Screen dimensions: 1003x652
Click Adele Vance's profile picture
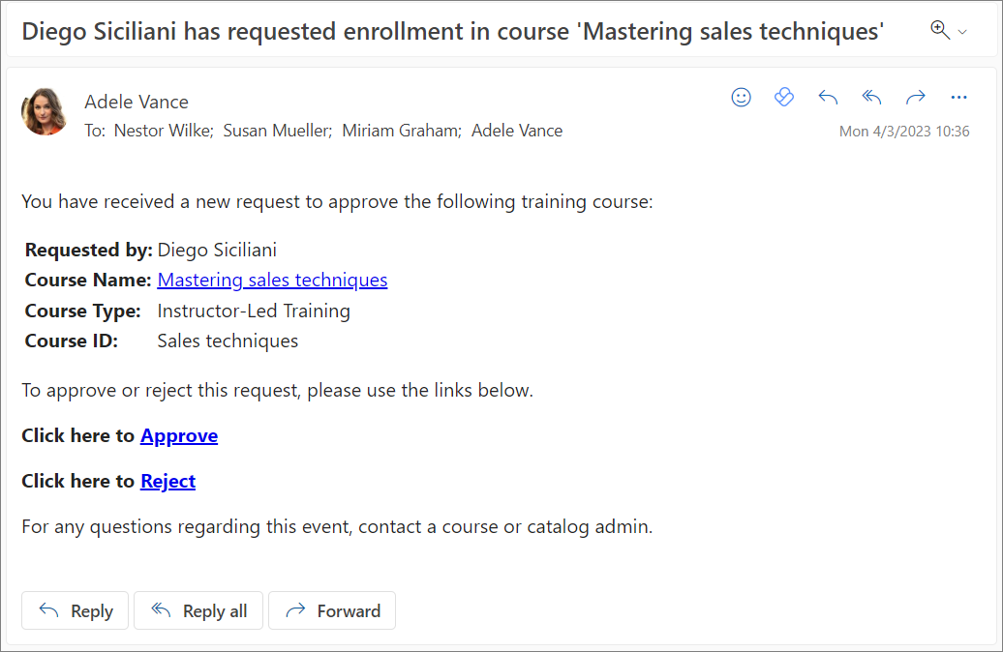pyautogui.click(x=45, y=112)
